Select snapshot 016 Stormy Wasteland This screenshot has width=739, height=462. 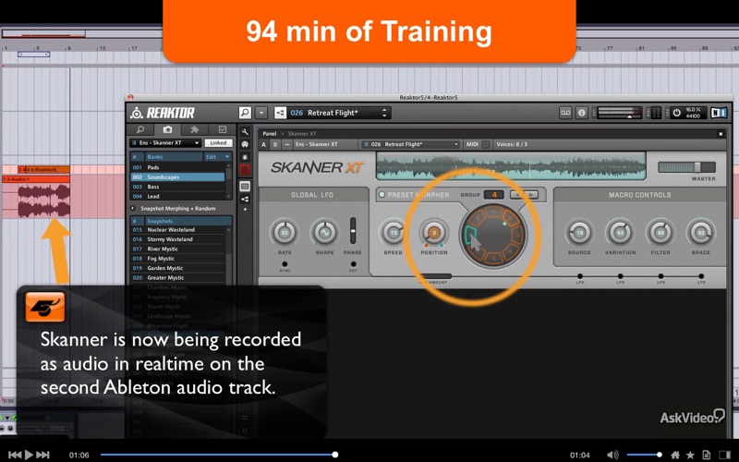[x=178, y=239]
